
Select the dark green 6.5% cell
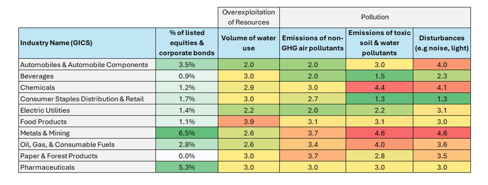[186, 133]
